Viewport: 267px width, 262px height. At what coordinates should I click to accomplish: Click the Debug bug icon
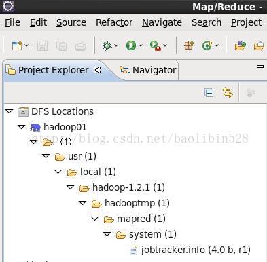pyautogui.click(x=107, y=45)
